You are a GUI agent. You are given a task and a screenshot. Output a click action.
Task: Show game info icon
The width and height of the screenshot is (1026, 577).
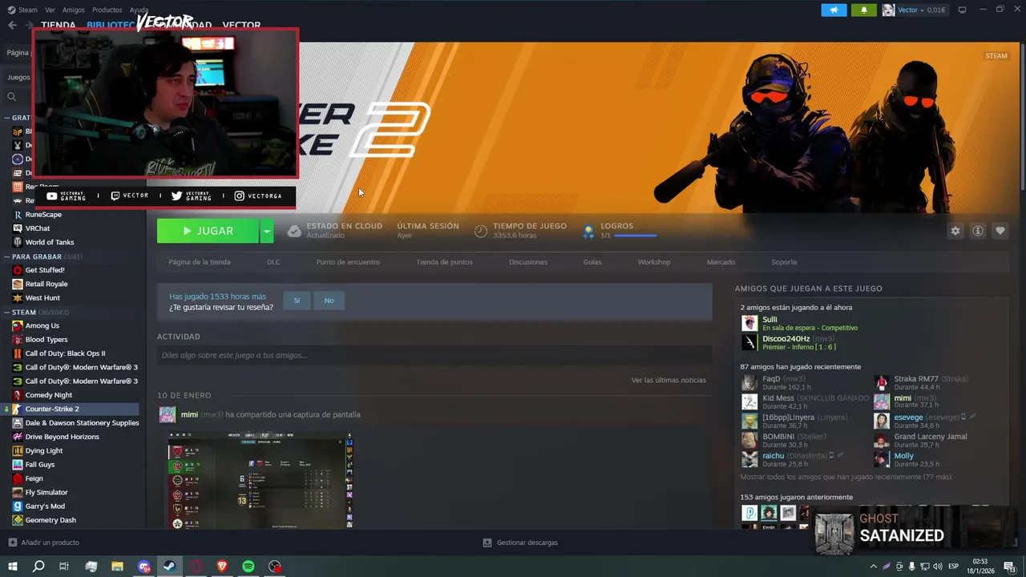[x=978, y=231]
